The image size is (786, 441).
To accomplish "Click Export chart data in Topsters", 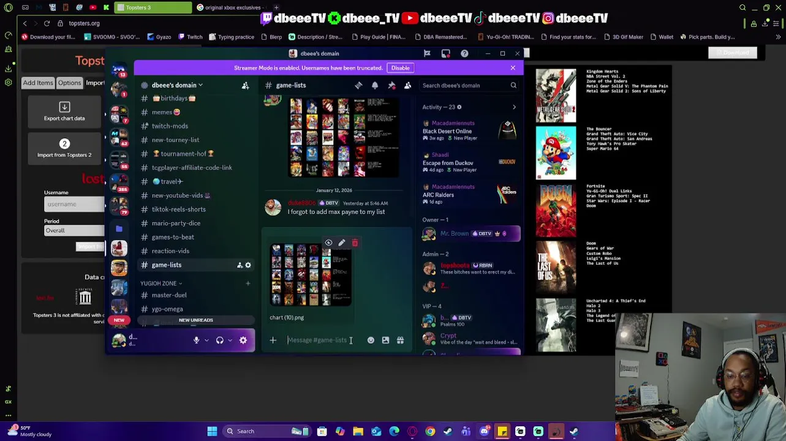I will point(64,111).
